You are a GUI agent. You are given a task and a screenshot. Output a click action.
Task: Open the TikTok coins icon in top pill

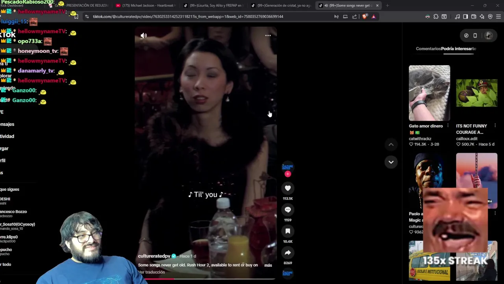click(466, 35)
